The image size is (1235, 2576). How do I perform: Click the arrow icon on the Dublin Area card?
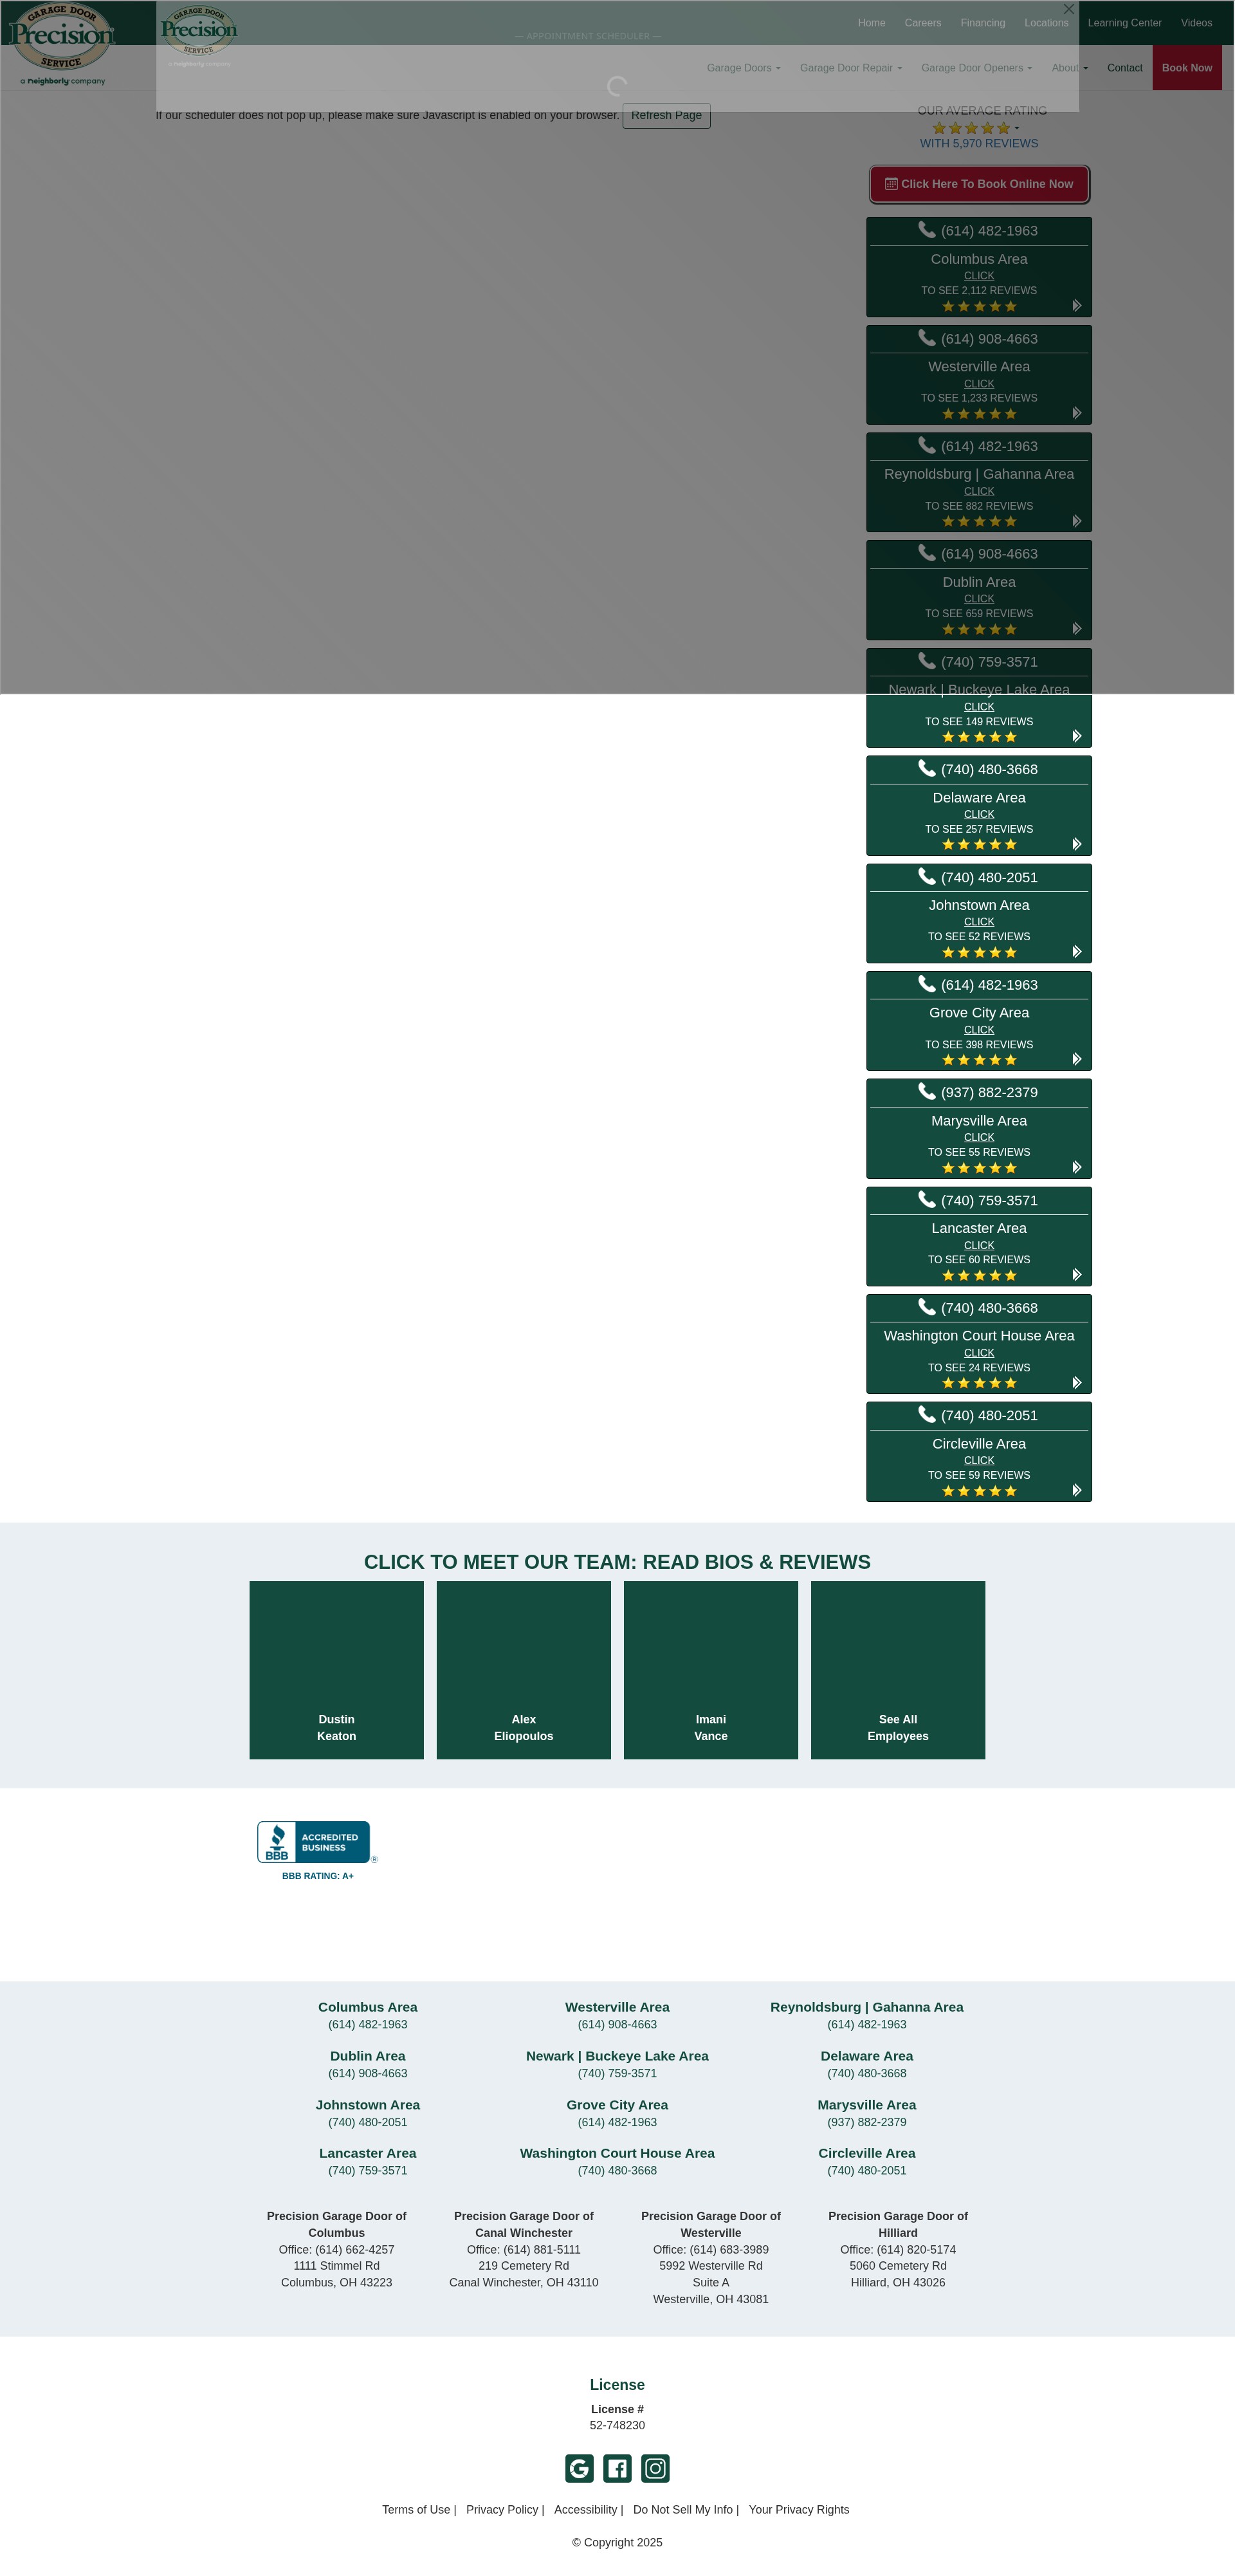point(1077,628)
